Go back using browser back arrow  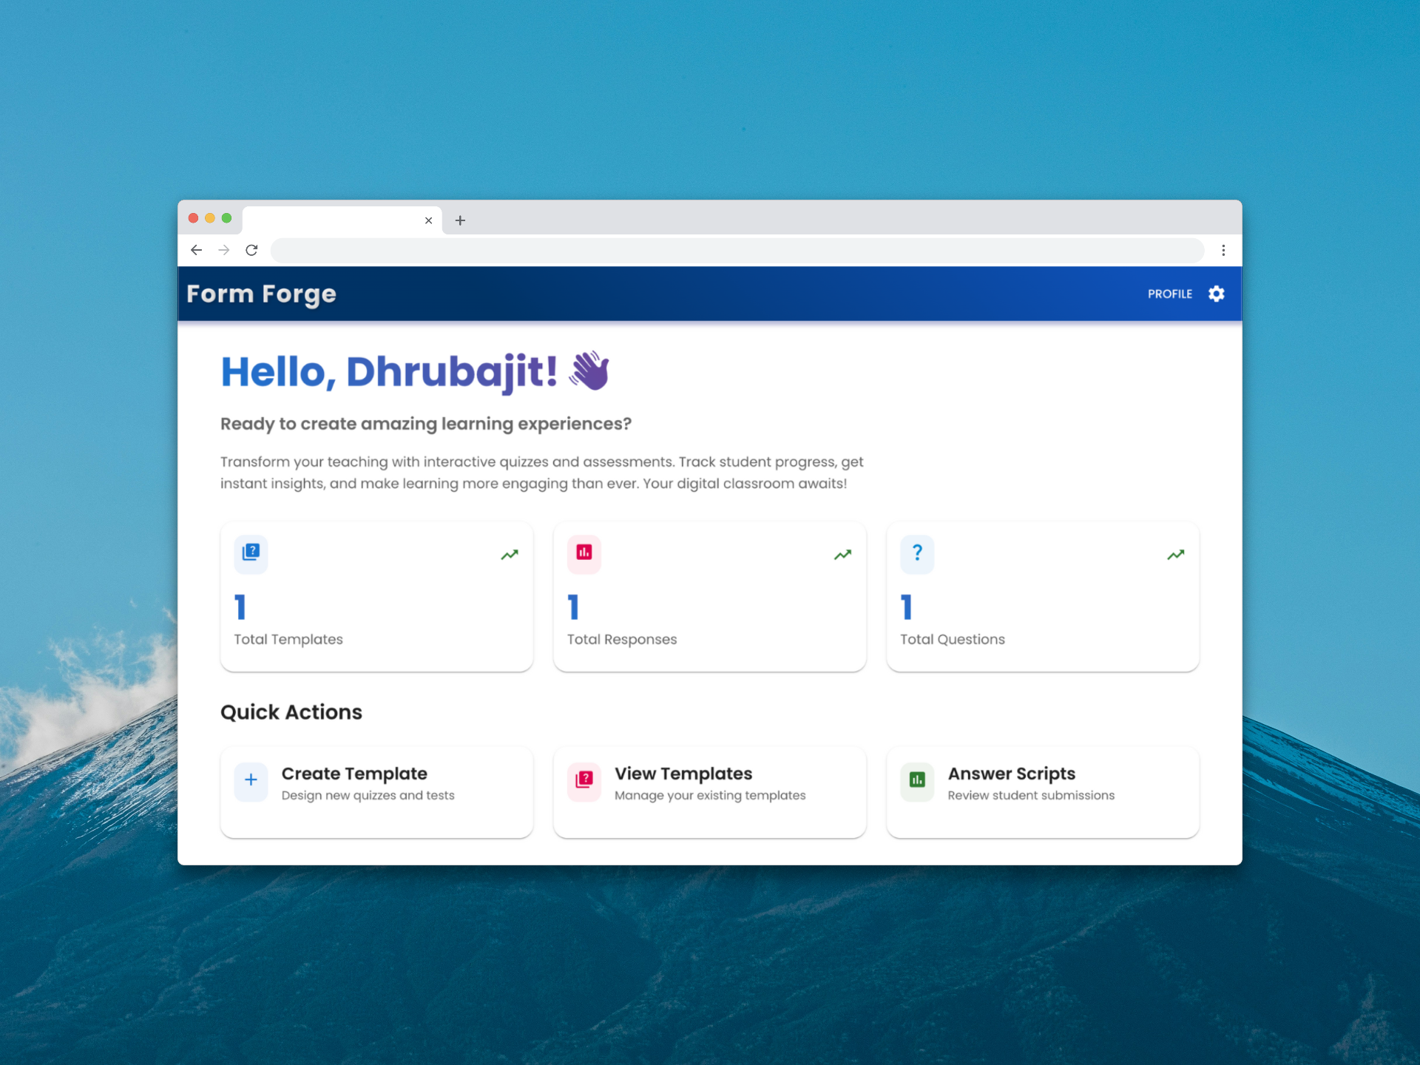(196, 250)
